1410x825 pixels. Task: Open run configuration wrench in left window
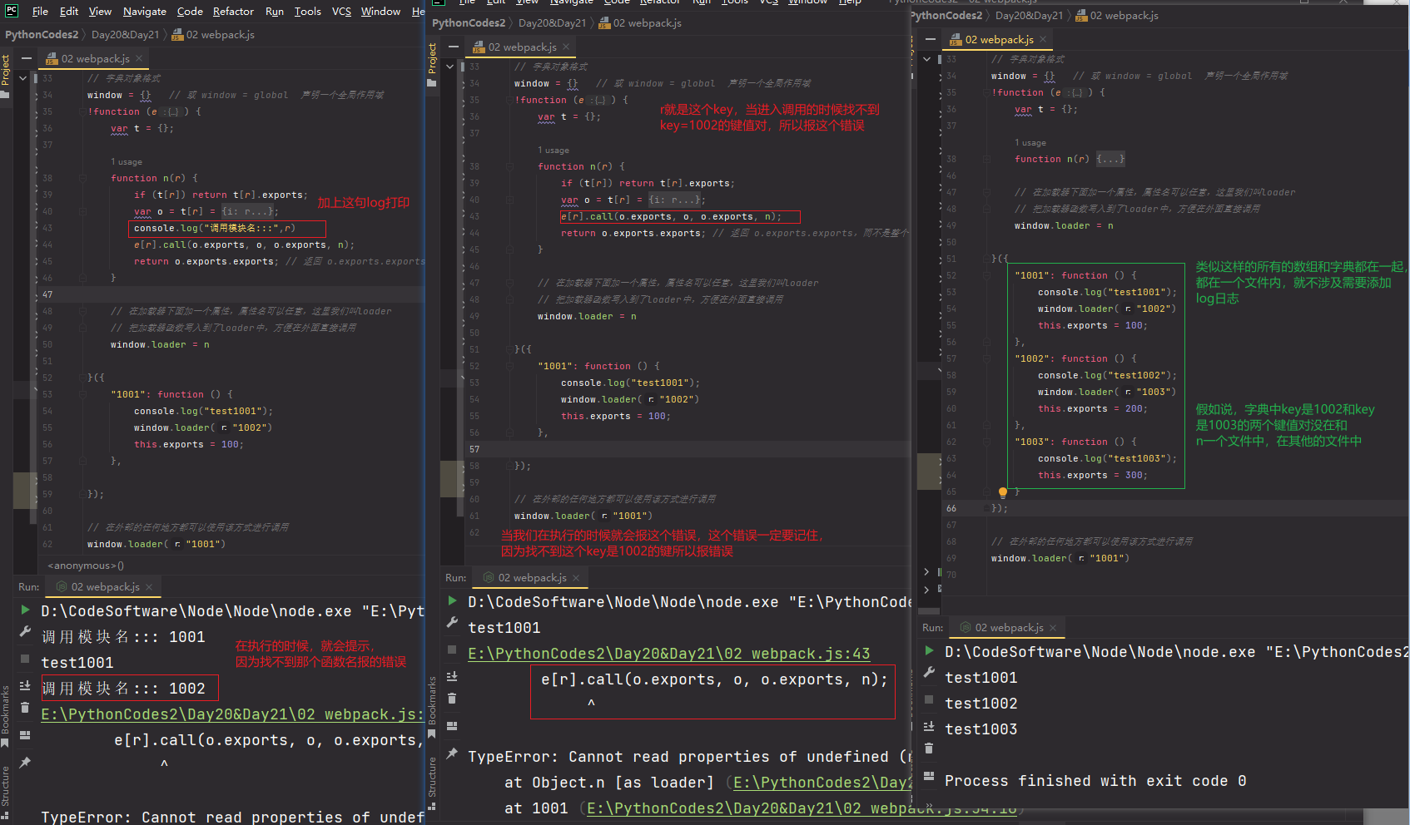[25, 632]
